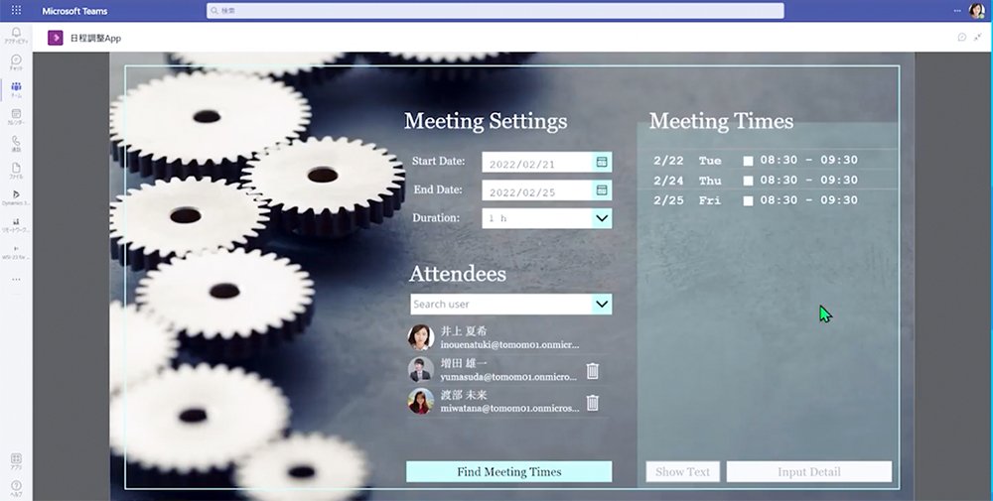The height and width of the screenshot is (501, 993).
Task: Click the name 井上 夏希
Action: (x=464, y=330)
